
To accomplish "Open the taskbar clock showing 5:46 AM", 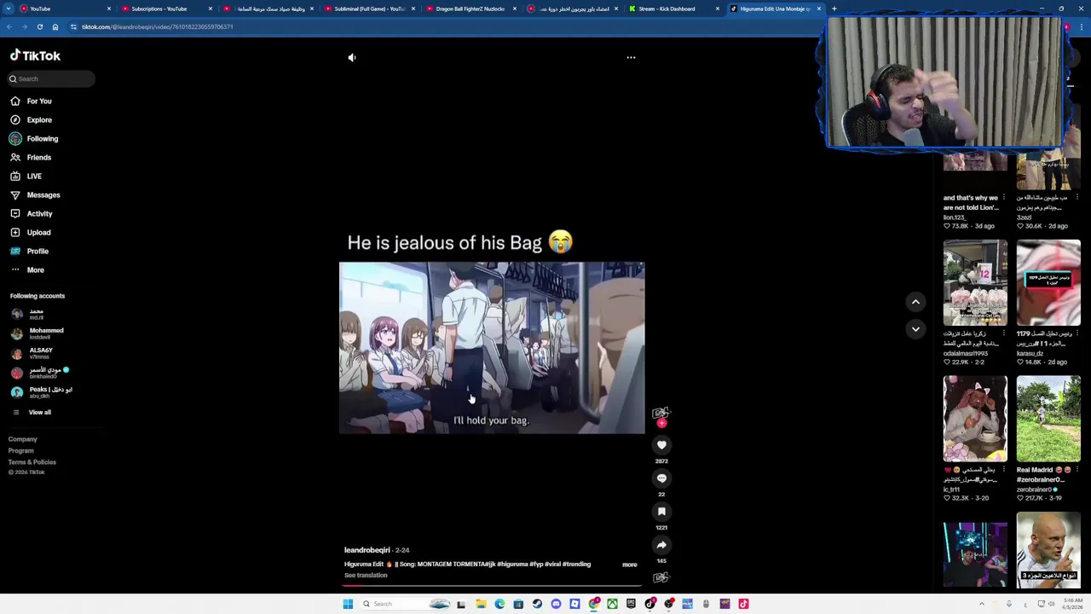I will 1072,604.
